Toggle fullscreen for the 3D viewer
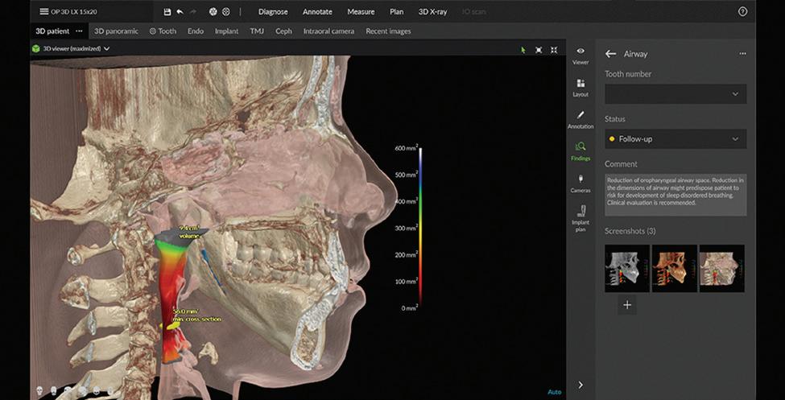The image size is (785, 400). coord(554,49)
